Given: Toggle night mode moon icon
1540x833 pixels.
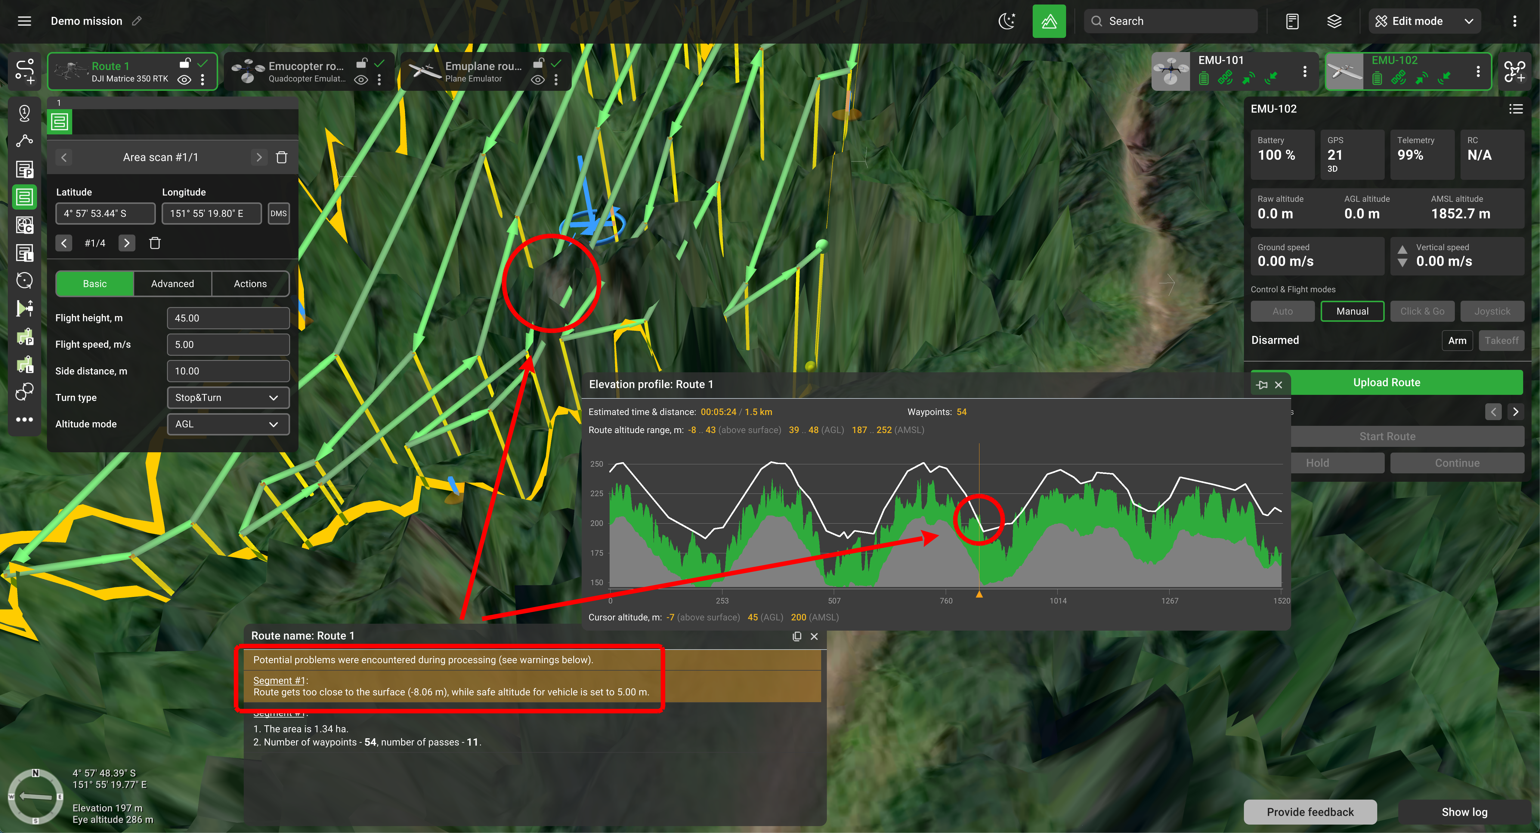Looking at the screenshot, I should pos(1007,21).
